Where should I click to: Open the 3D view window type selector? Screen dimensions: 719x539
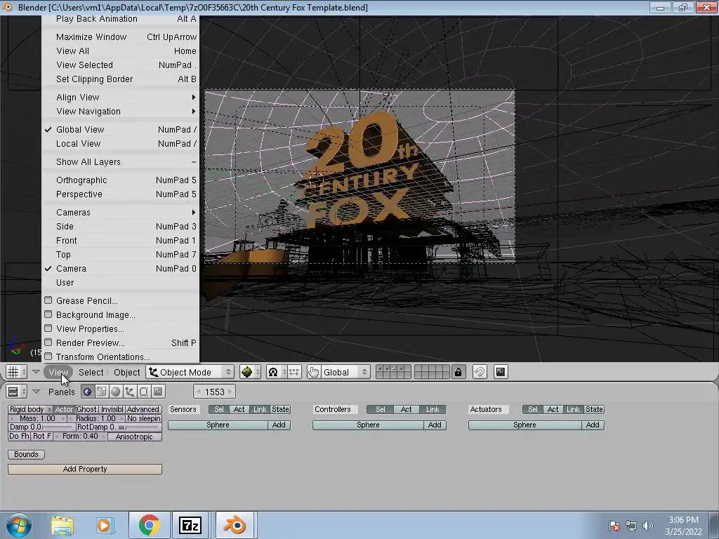click(x=16, y=372)
